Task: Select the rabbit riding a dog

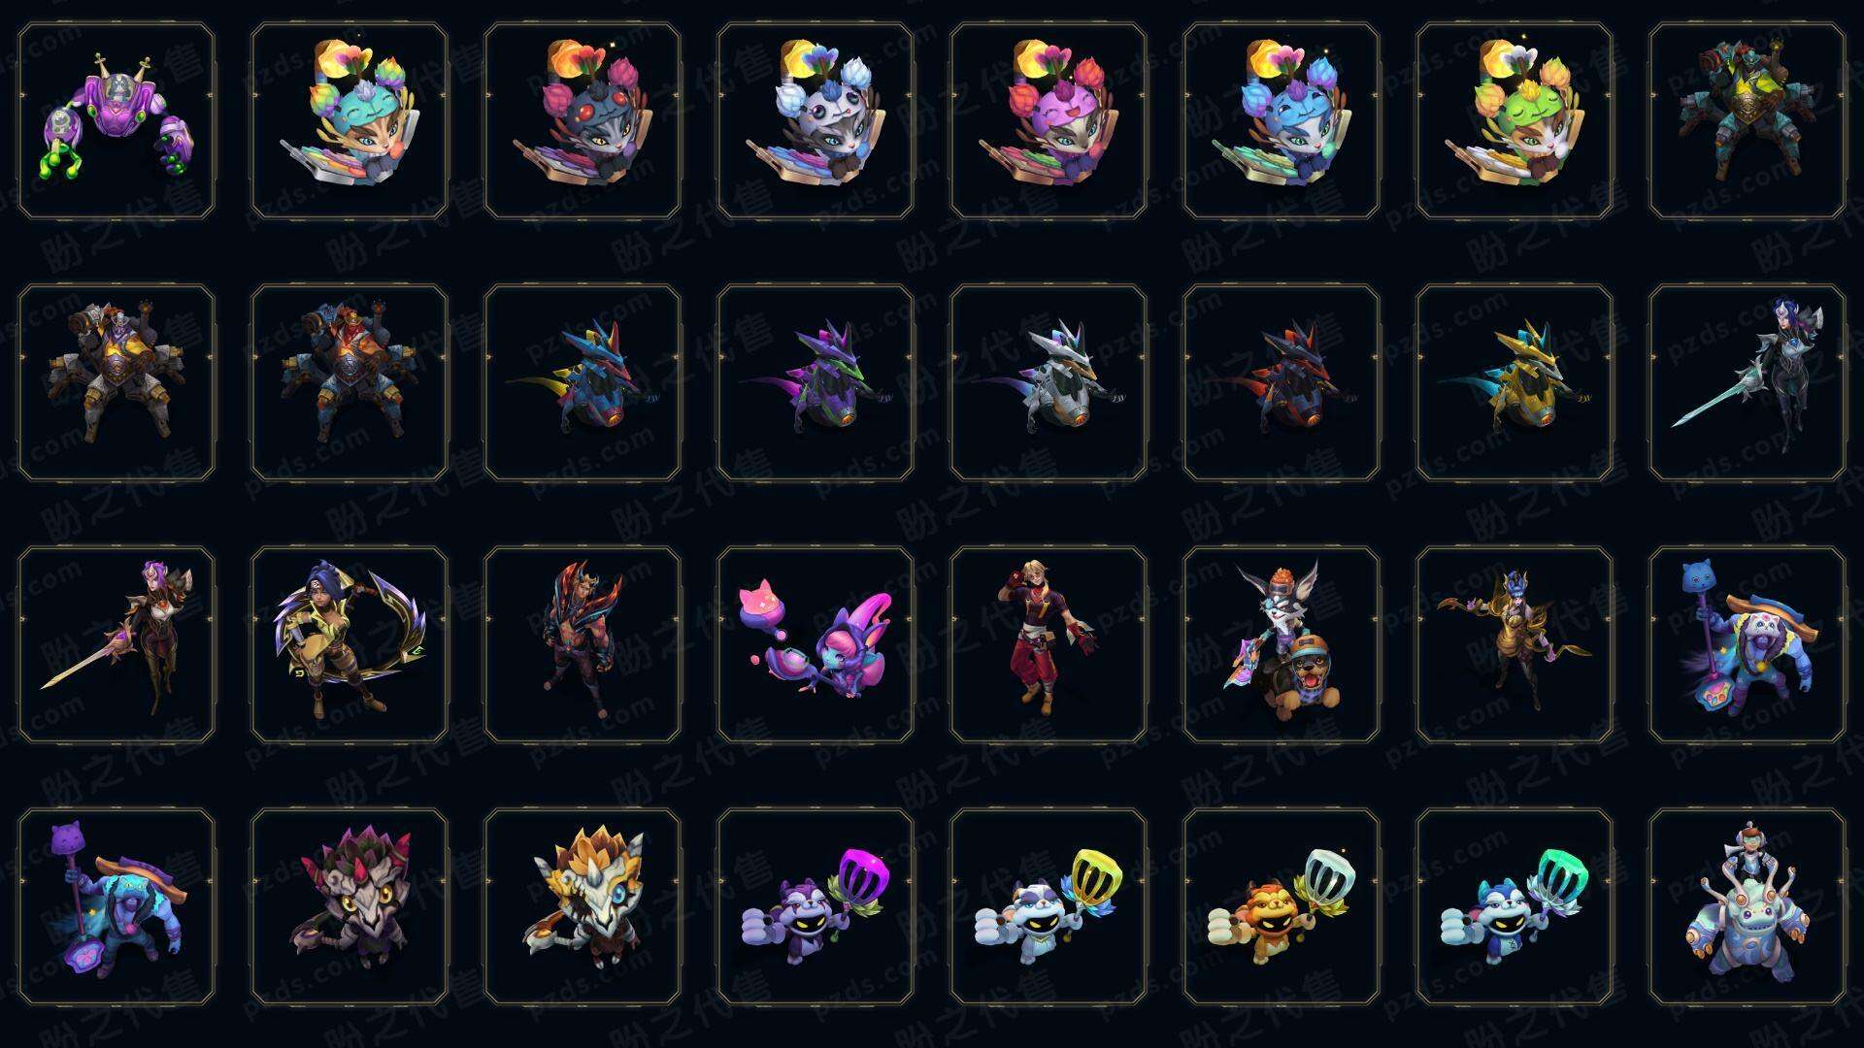Action: click(x=1281, y=644)
